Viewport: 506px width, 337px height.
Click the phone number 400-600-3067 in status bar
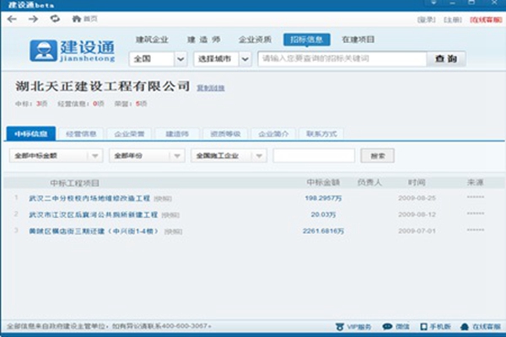coord(184,326)
